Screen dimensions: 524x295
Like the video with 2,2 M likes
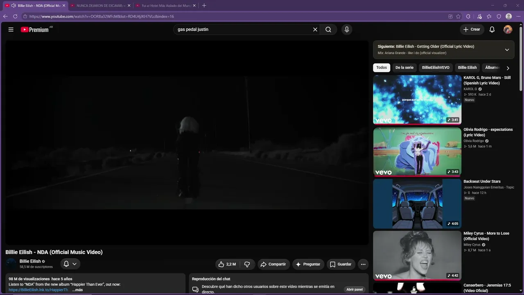tap(227, 264)
